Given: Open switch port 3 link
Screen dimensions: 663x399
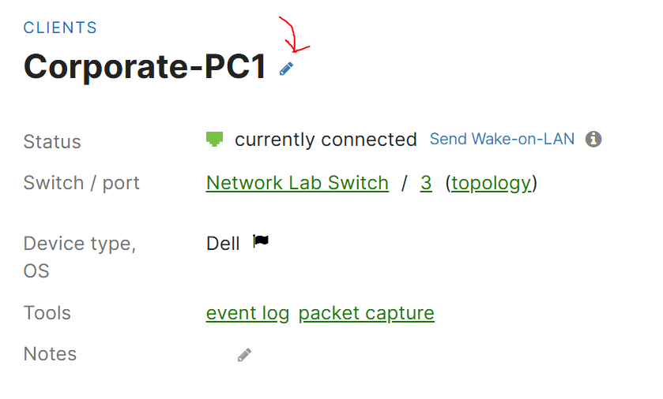Looking at the screenshot, I should (426, 183).
